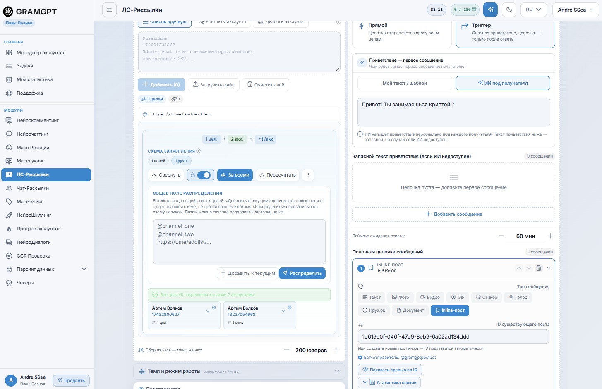
Task: Collapse sidebar with hamburger menu icon
Action: click(x=109, y=10)
